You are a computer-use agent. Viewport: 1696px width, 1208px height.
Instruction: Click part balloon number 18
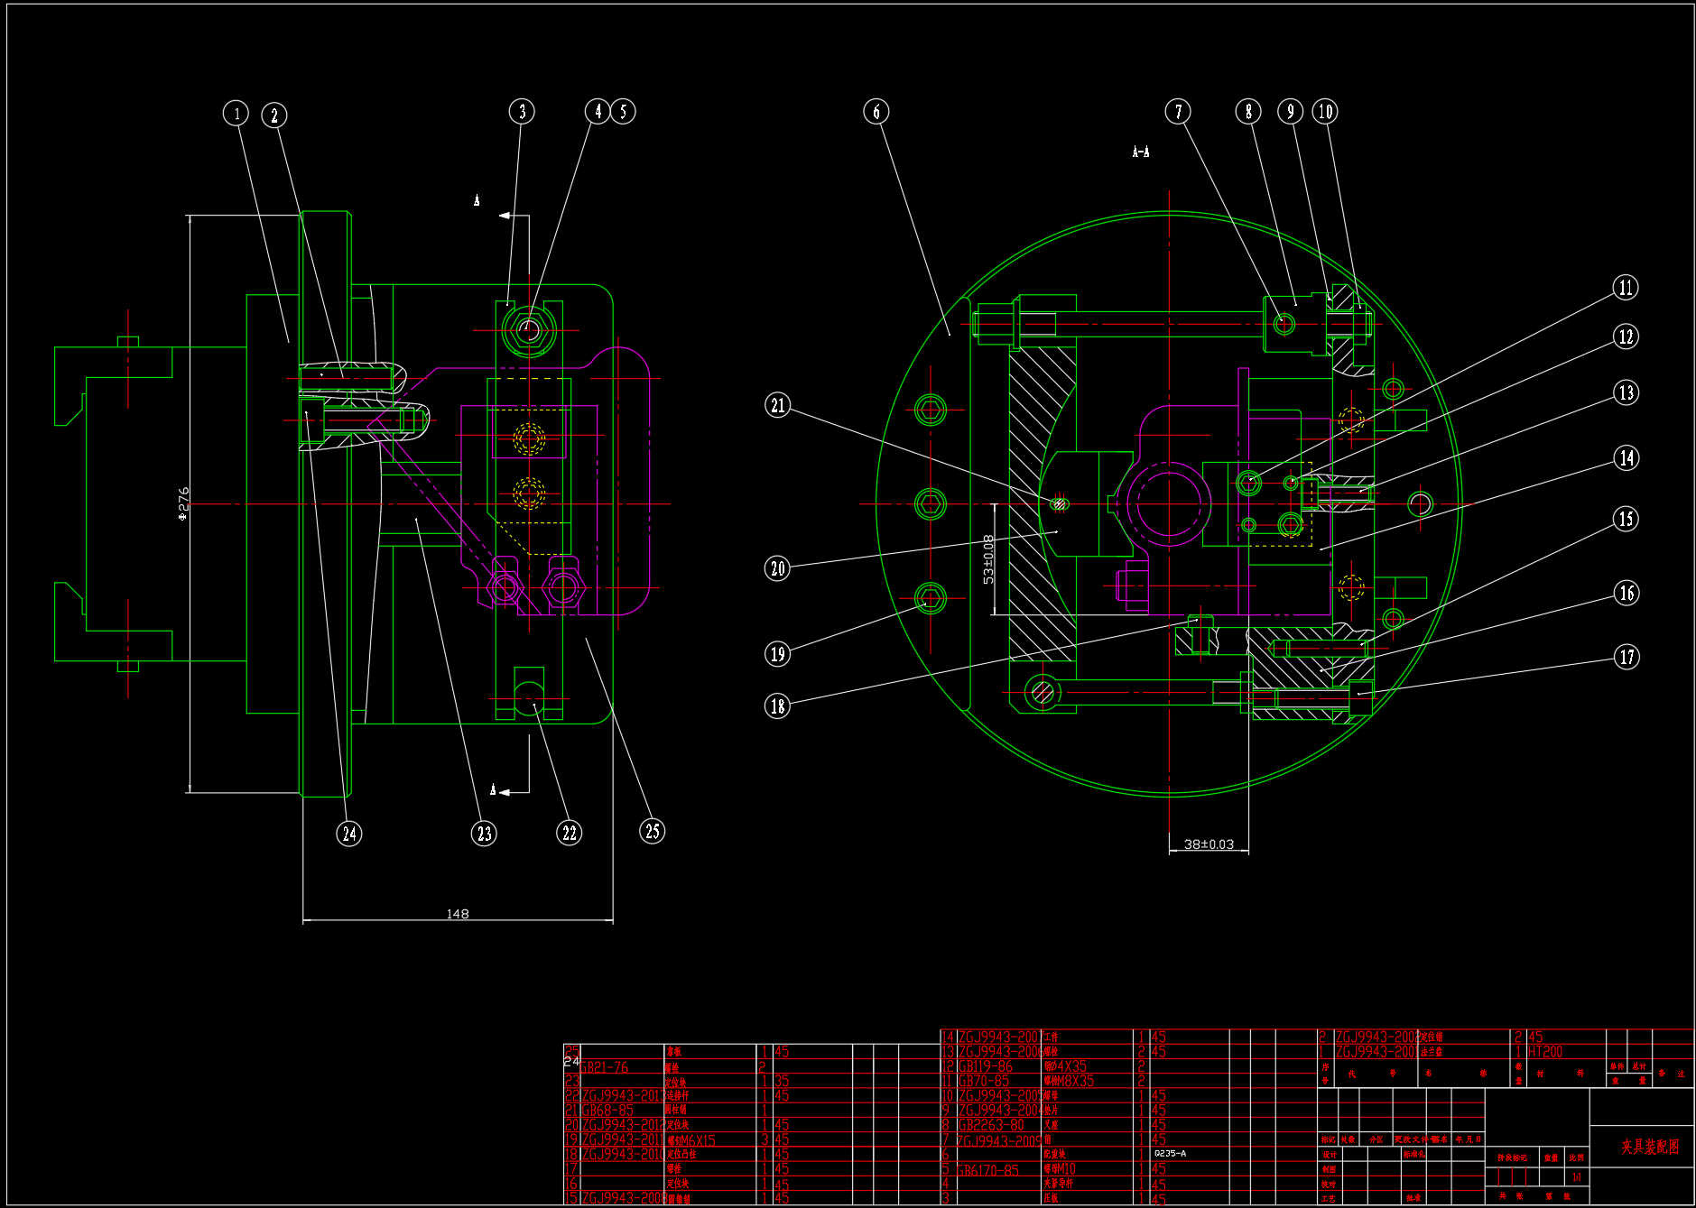[x=777, y=705]
